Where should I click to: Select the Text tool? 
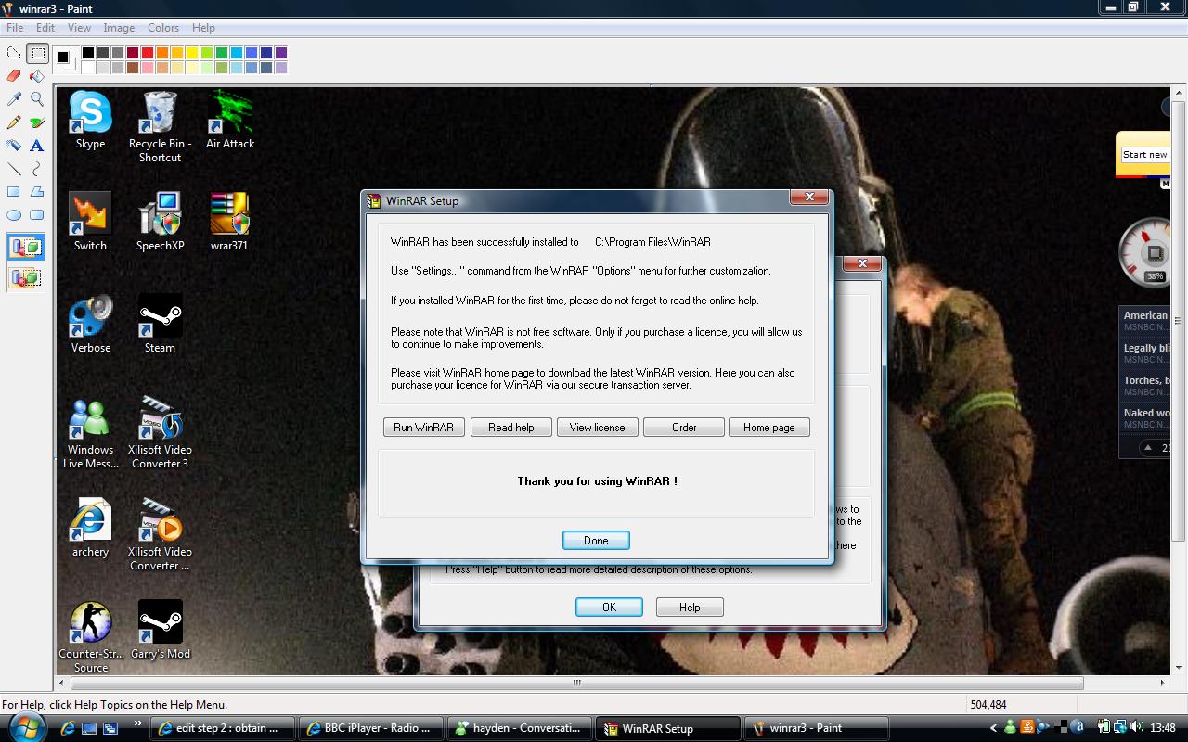pyautogui.click(x=37, y=146)
